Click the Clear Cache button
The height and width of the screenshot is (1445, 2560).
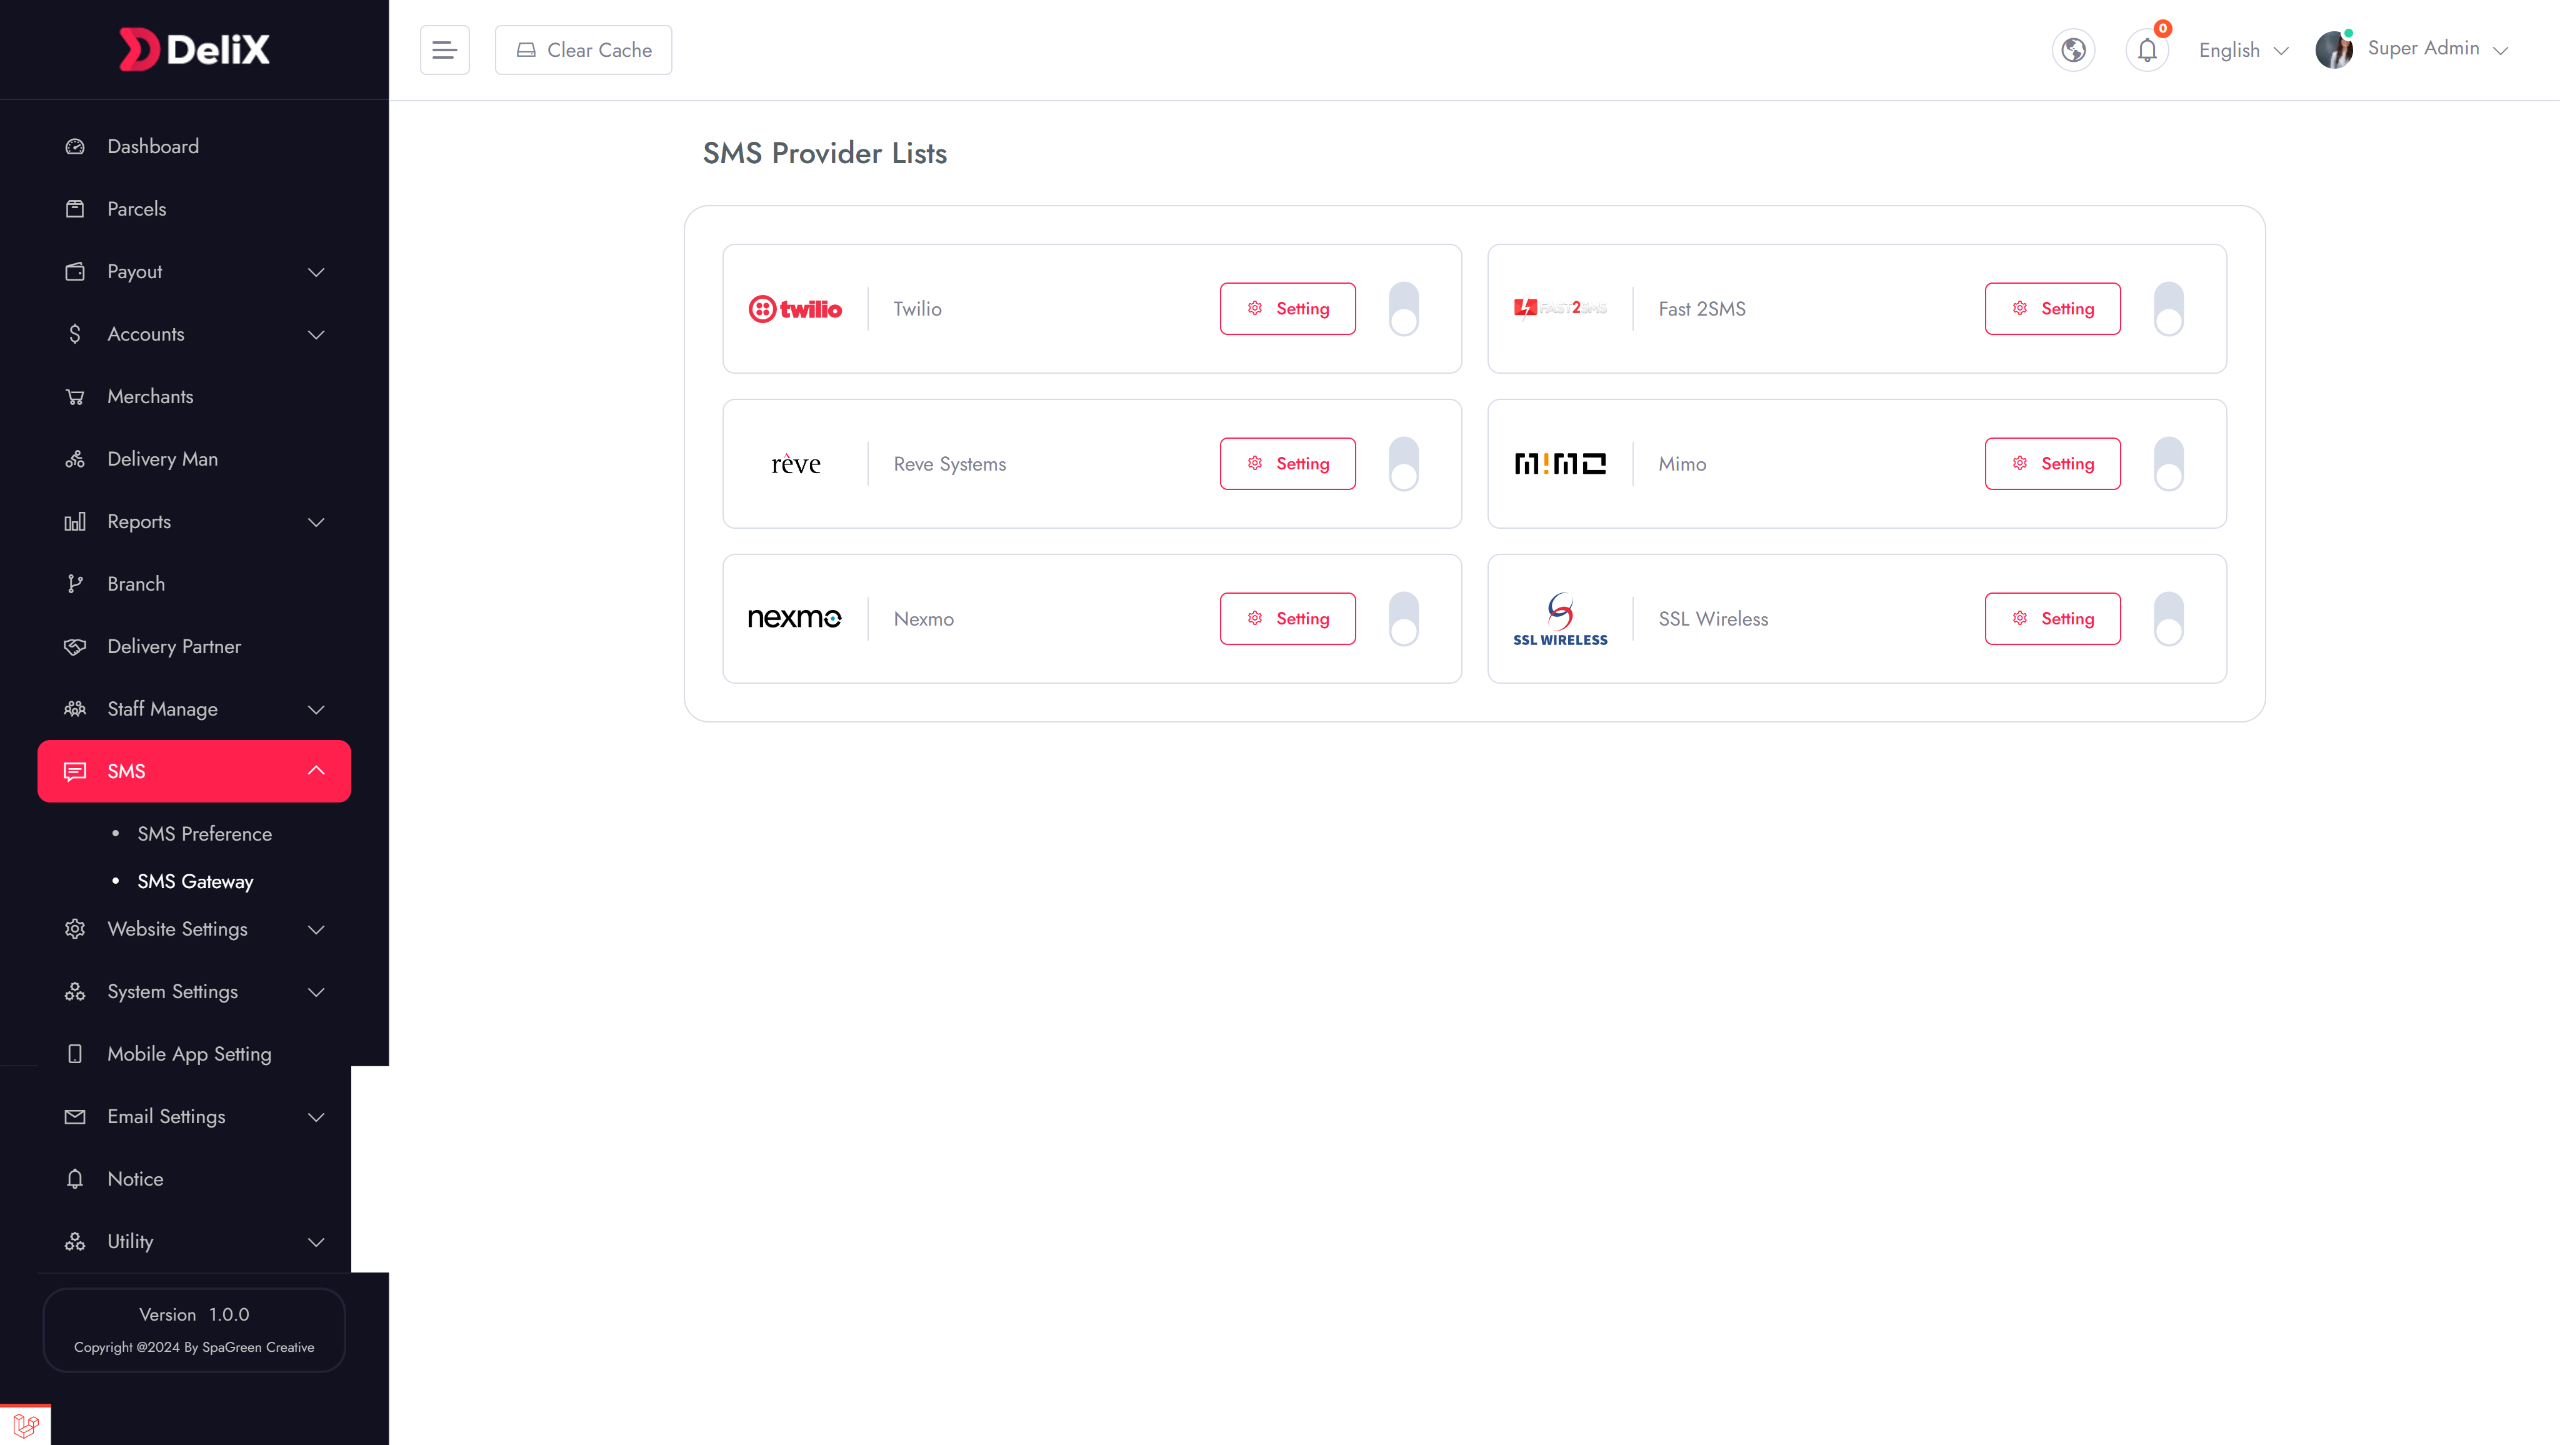pyautogui.click(x=583, y=50)
